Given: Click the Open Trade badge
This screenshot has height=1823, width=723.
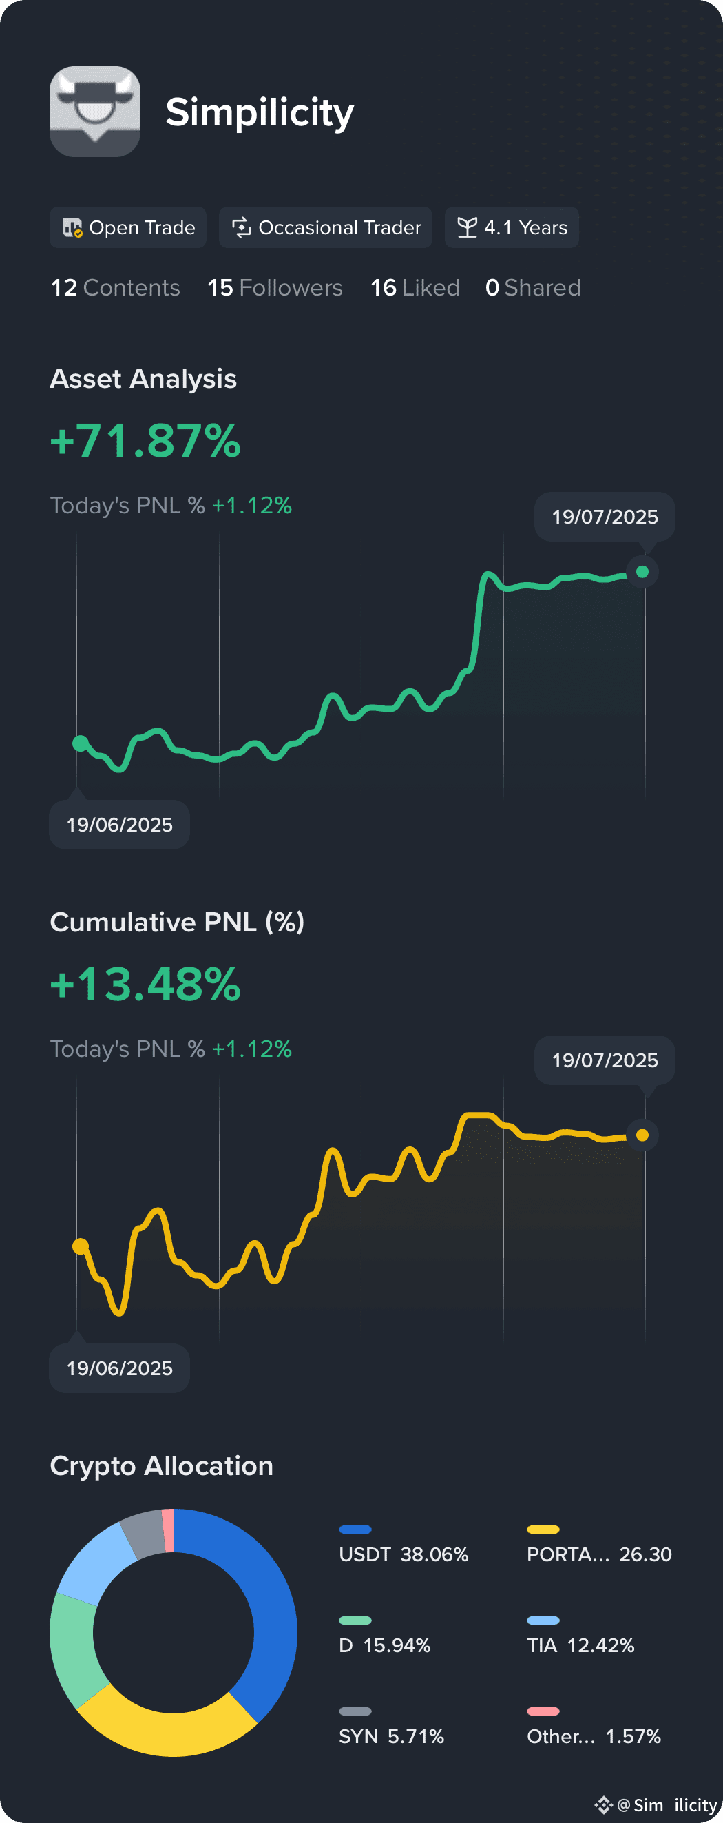Looking at the screenshot, I should point(128,227).
